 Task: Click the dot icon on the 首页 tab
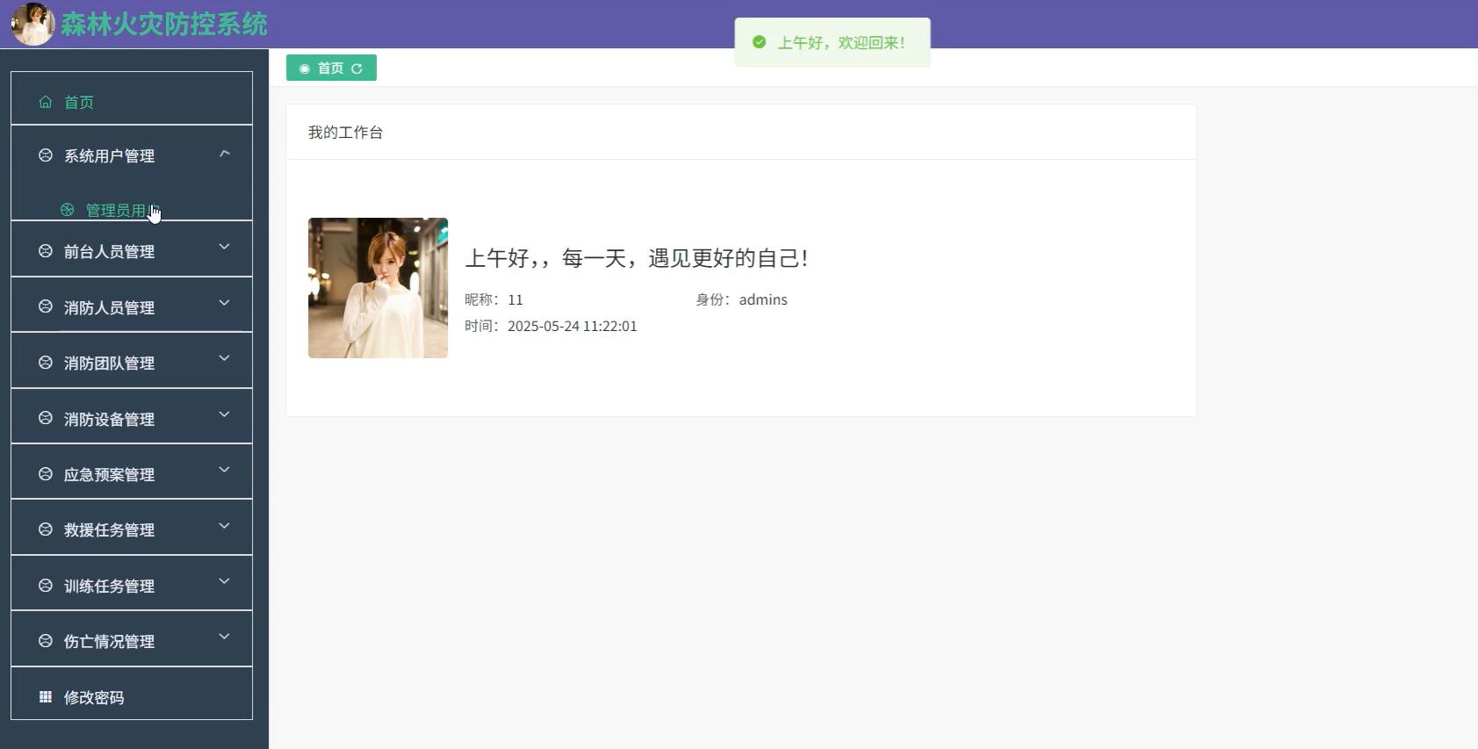[305, 68]
